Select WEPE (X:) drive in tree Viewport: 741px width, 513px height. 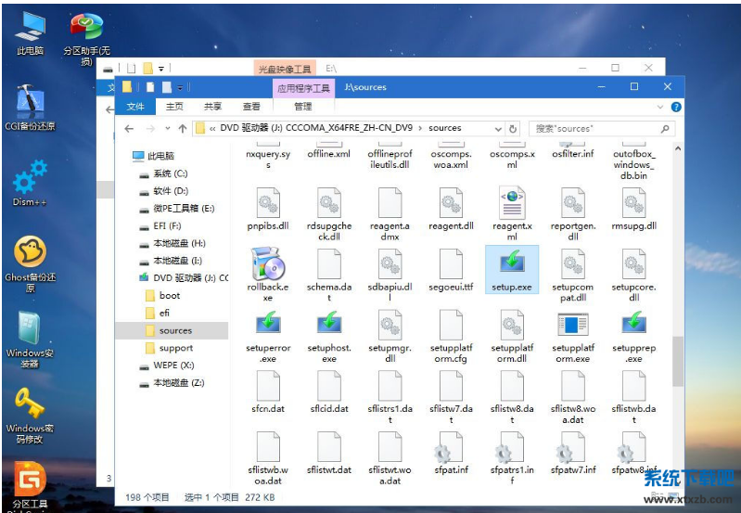click(167, 366)
